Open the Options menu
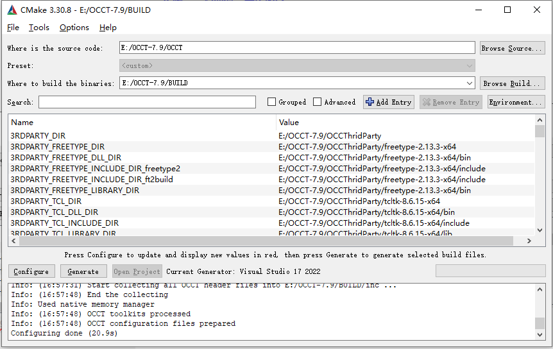Viewport: 553px width, 349px height. point(74,28)
